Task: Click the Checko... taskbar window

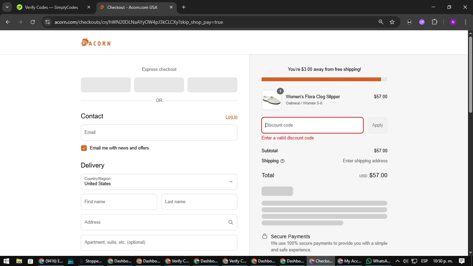Action: (321, 261)
